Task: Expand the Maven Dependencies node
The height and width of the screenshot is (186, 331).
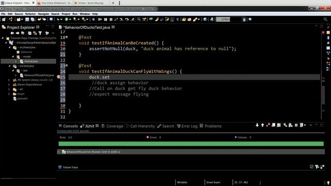Action: click(x=9, y=85)
